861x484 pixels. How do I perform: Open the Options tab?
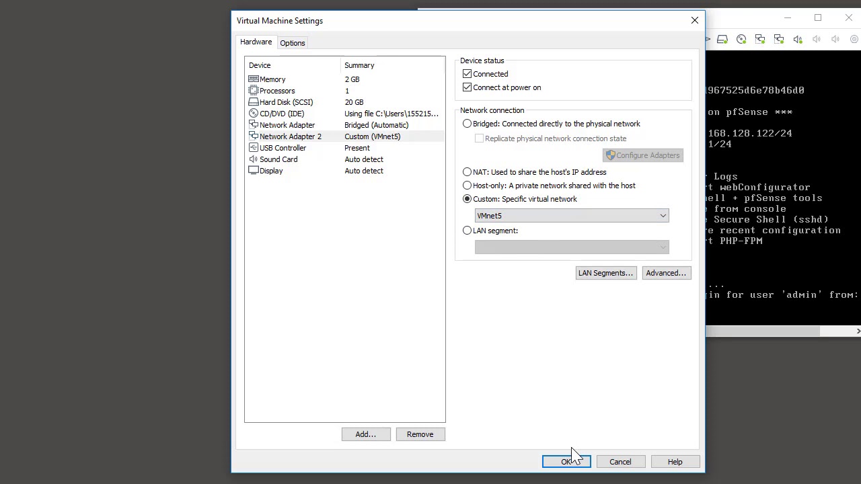click(x=293, y=43)
